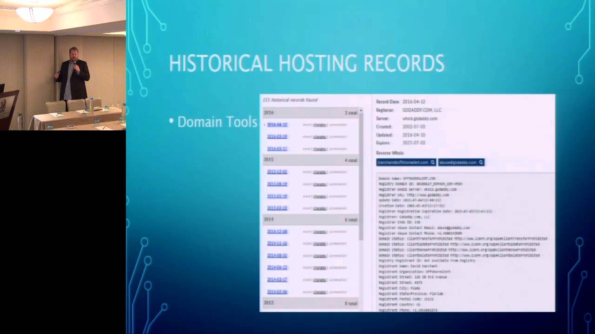
Task: Click the '3 total' count for 2016
Action: click(x=350, y=113)
